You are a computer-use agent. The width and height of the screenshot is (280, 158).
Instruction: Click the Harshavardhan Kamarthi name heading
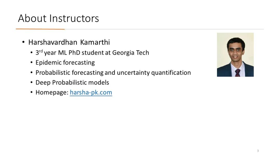tap(69, 42)
